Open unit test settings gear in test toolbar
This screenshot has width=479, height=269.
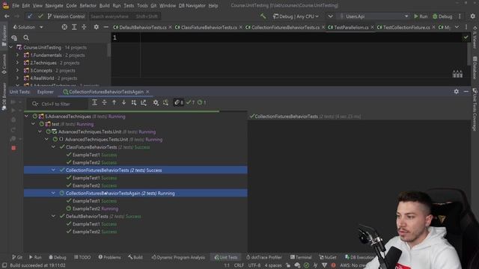click(x=156, y=103)
